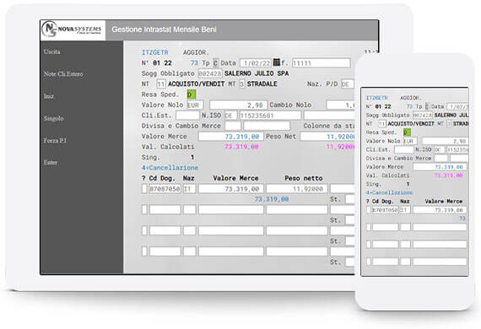481x329 pixels.
Task: Open the calendar icon next to Data field
Action: click(x=277, y=62)
